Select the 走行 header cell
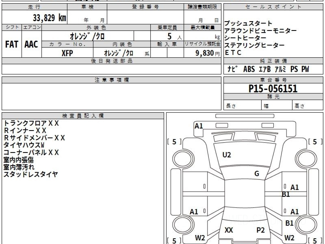The image size is (325, 244). coord(34,7)
